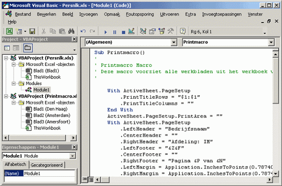Open the Project Explorer toolbar icon

(x=143, y=32)
